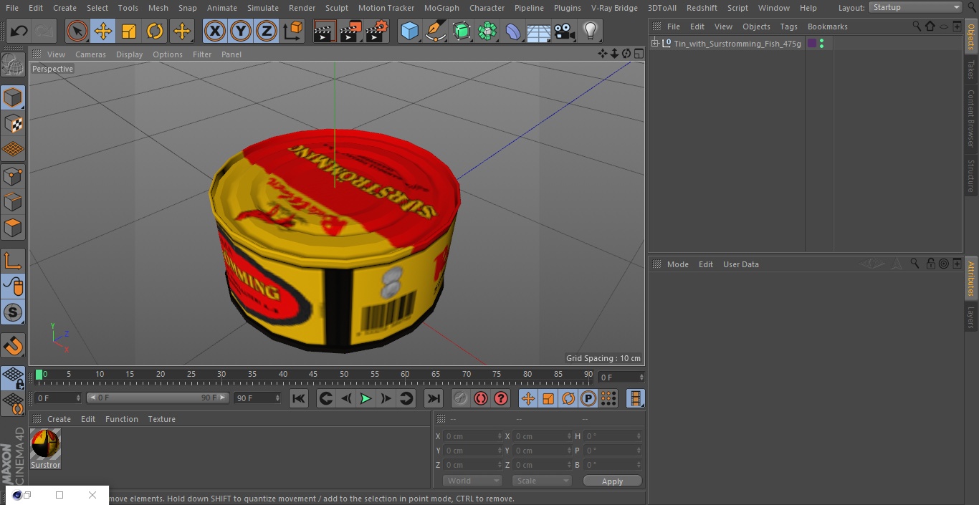The width and height of the screenshot is (979, 505).
Task: Open Object Manager Tags menu
Action: pyautogui.click(x=788, y=27)
